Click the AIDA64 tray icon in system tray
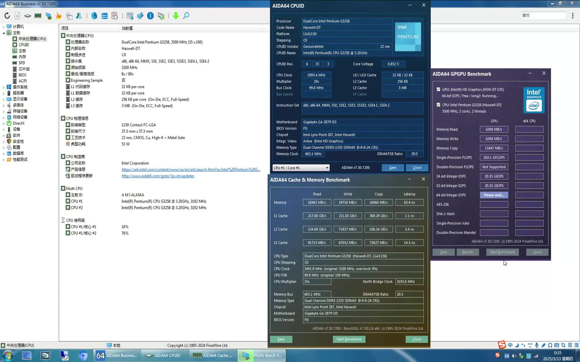580x362 pixels. click(x=507, y=356)
